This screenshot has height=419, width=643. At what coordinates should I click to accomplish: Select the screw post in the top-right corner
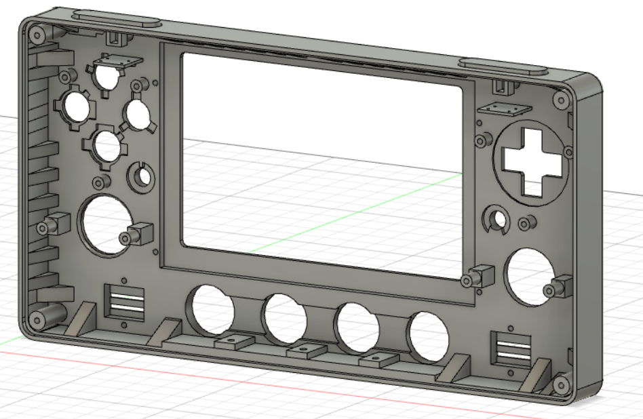coord(560,99)
